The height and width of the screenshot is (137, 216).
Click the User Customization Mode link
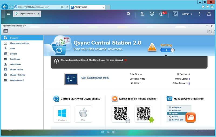[95, 78]
